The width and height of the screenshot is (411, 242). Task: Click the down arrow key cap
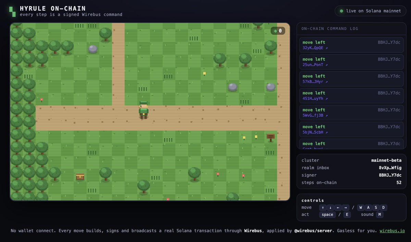pos(330,207)
